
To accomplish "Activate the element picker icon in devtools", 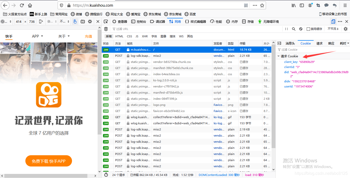I will (106, 22).
